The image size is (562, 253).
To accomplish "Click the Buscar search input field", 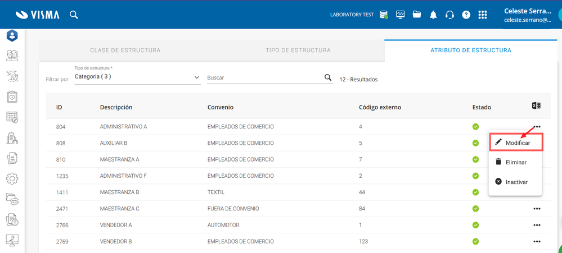I will (263, 78).
